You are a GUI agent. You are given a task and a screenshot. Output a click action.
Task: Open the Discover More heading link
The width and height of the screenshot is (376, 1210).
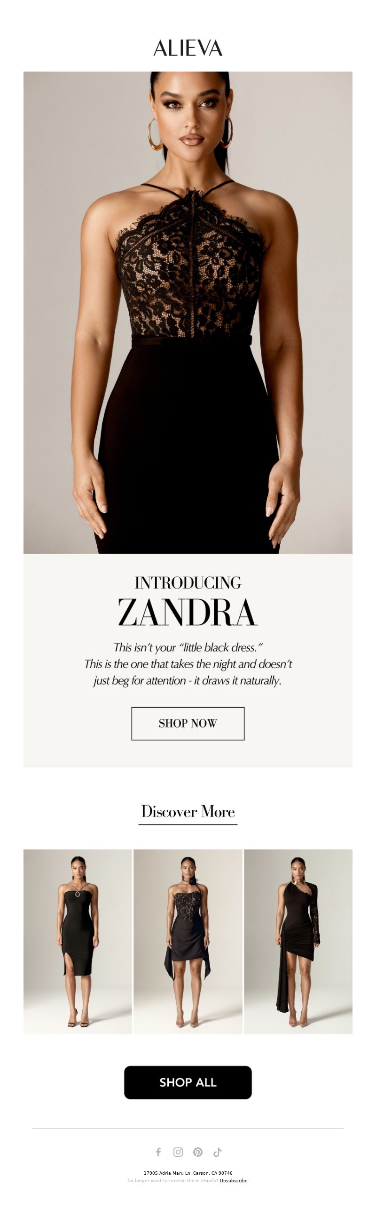pos(188,811)
